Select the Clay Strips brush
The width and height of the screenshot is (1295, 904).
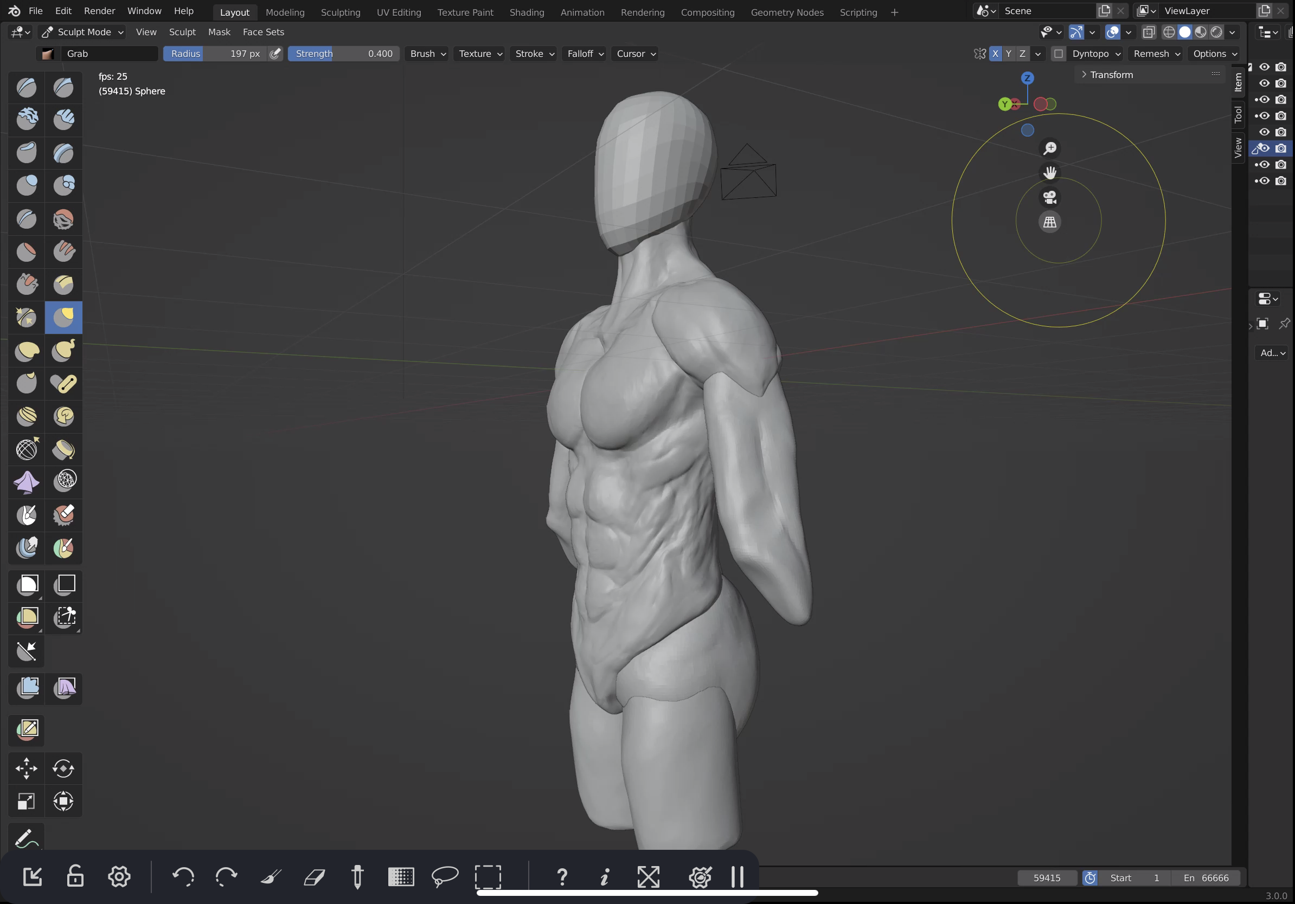click(x=64, y=120)
